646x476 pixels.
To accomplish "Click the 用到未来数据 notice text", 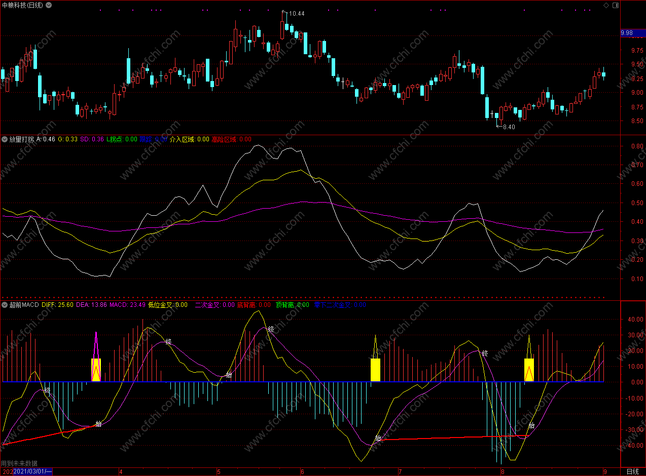I will tap(19, 463).
